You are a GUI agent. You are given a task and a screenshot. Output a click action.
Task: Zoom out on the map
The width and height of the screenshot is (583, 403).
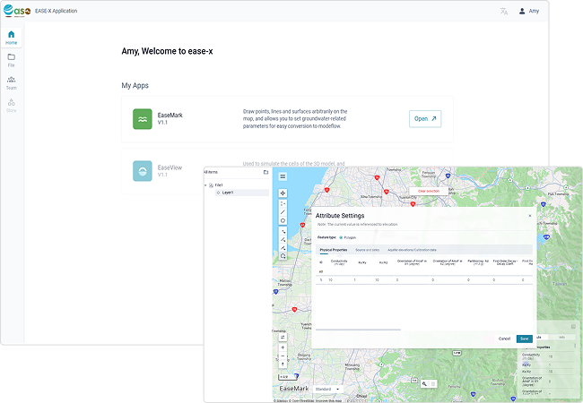(283, 356)
